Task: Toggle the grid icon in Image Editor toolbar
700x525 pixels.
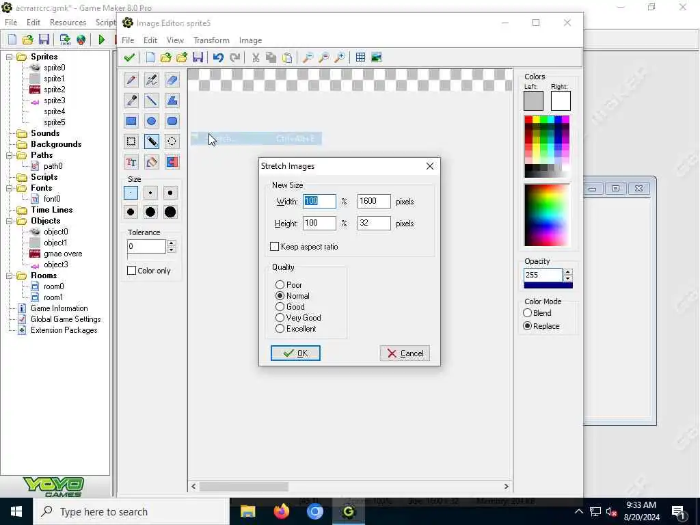Action: pyautogui.click(x=360, y=57)
